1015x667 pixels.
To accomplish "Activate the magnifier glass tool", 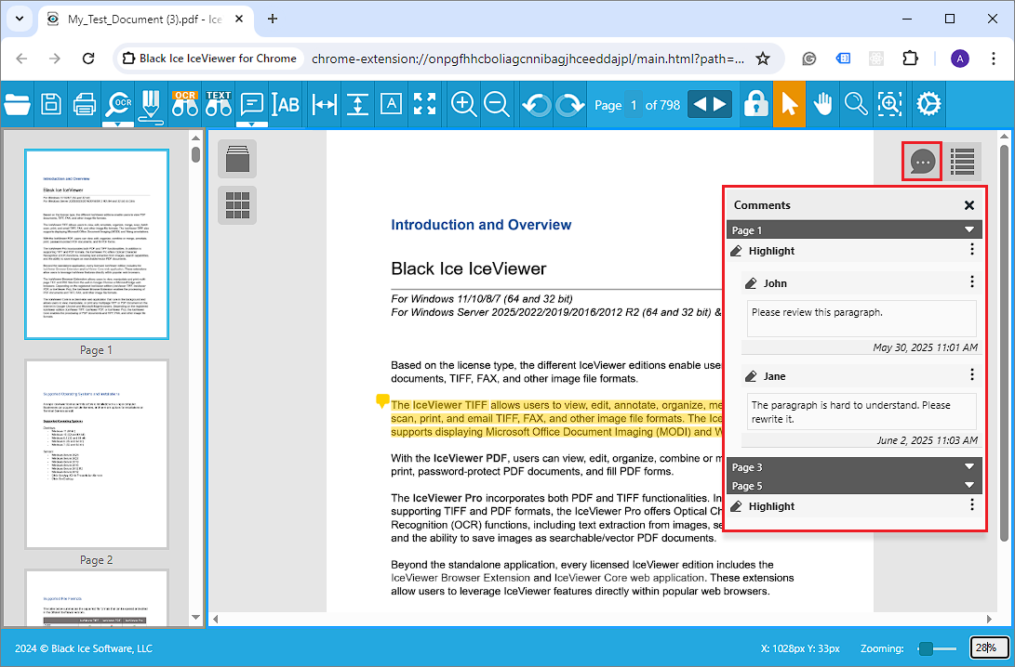I will (856, 103).
